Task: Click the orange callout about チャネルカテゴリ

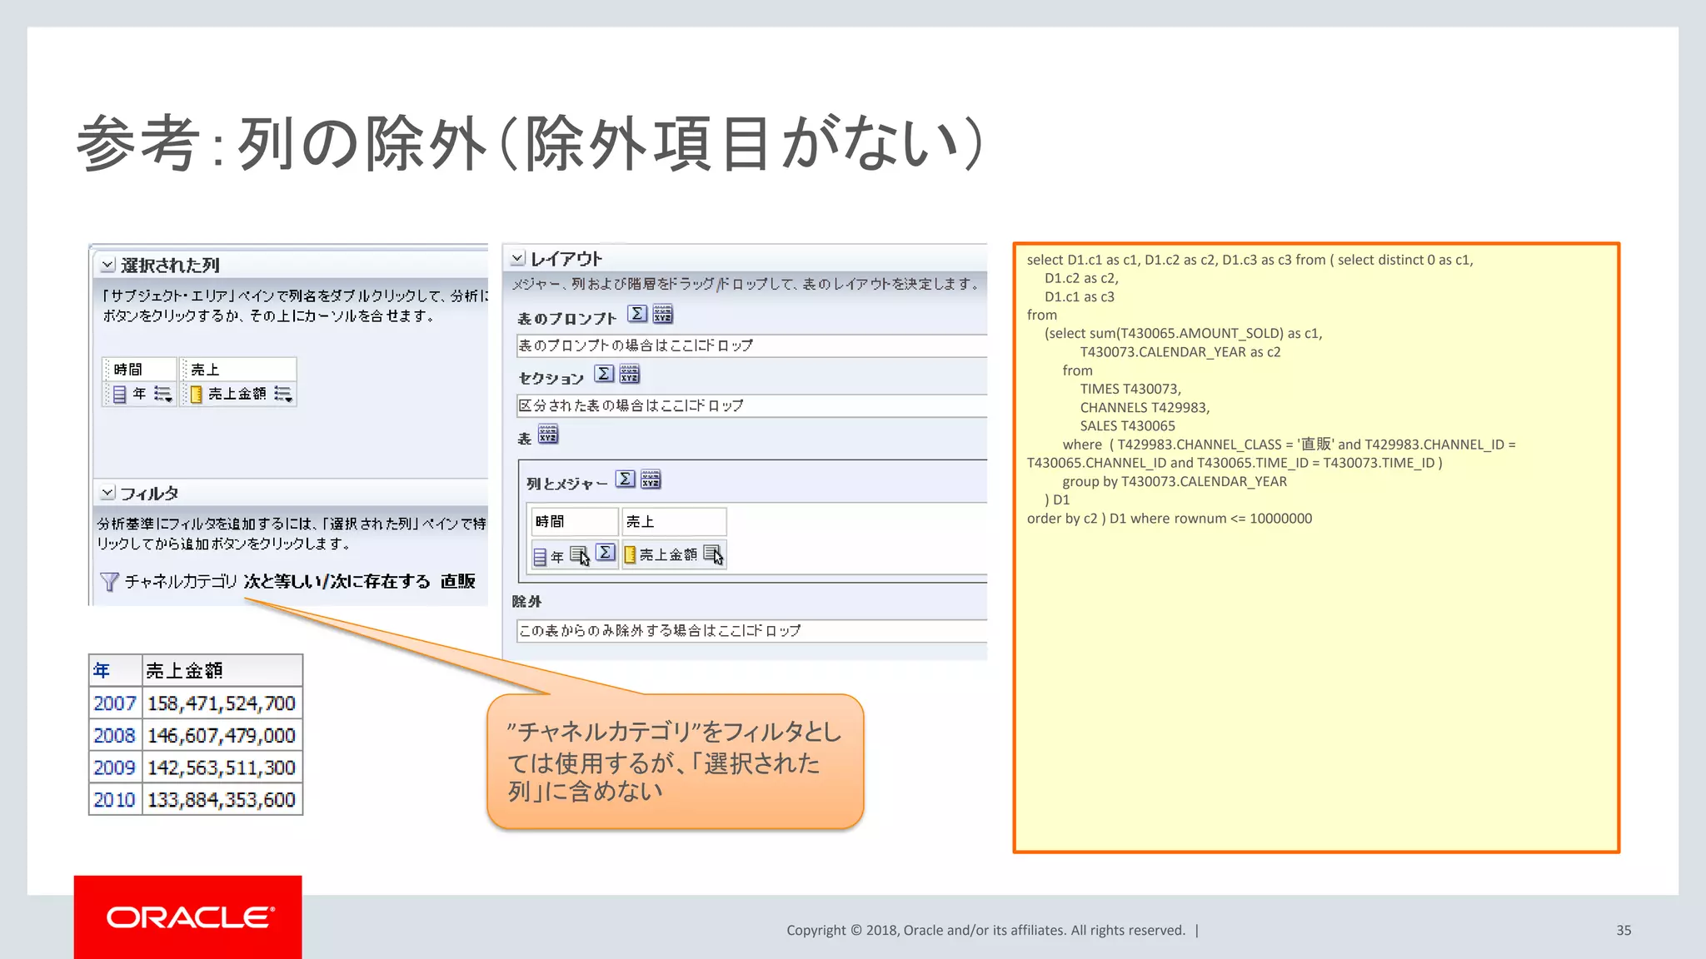Action: click(675, 761)
